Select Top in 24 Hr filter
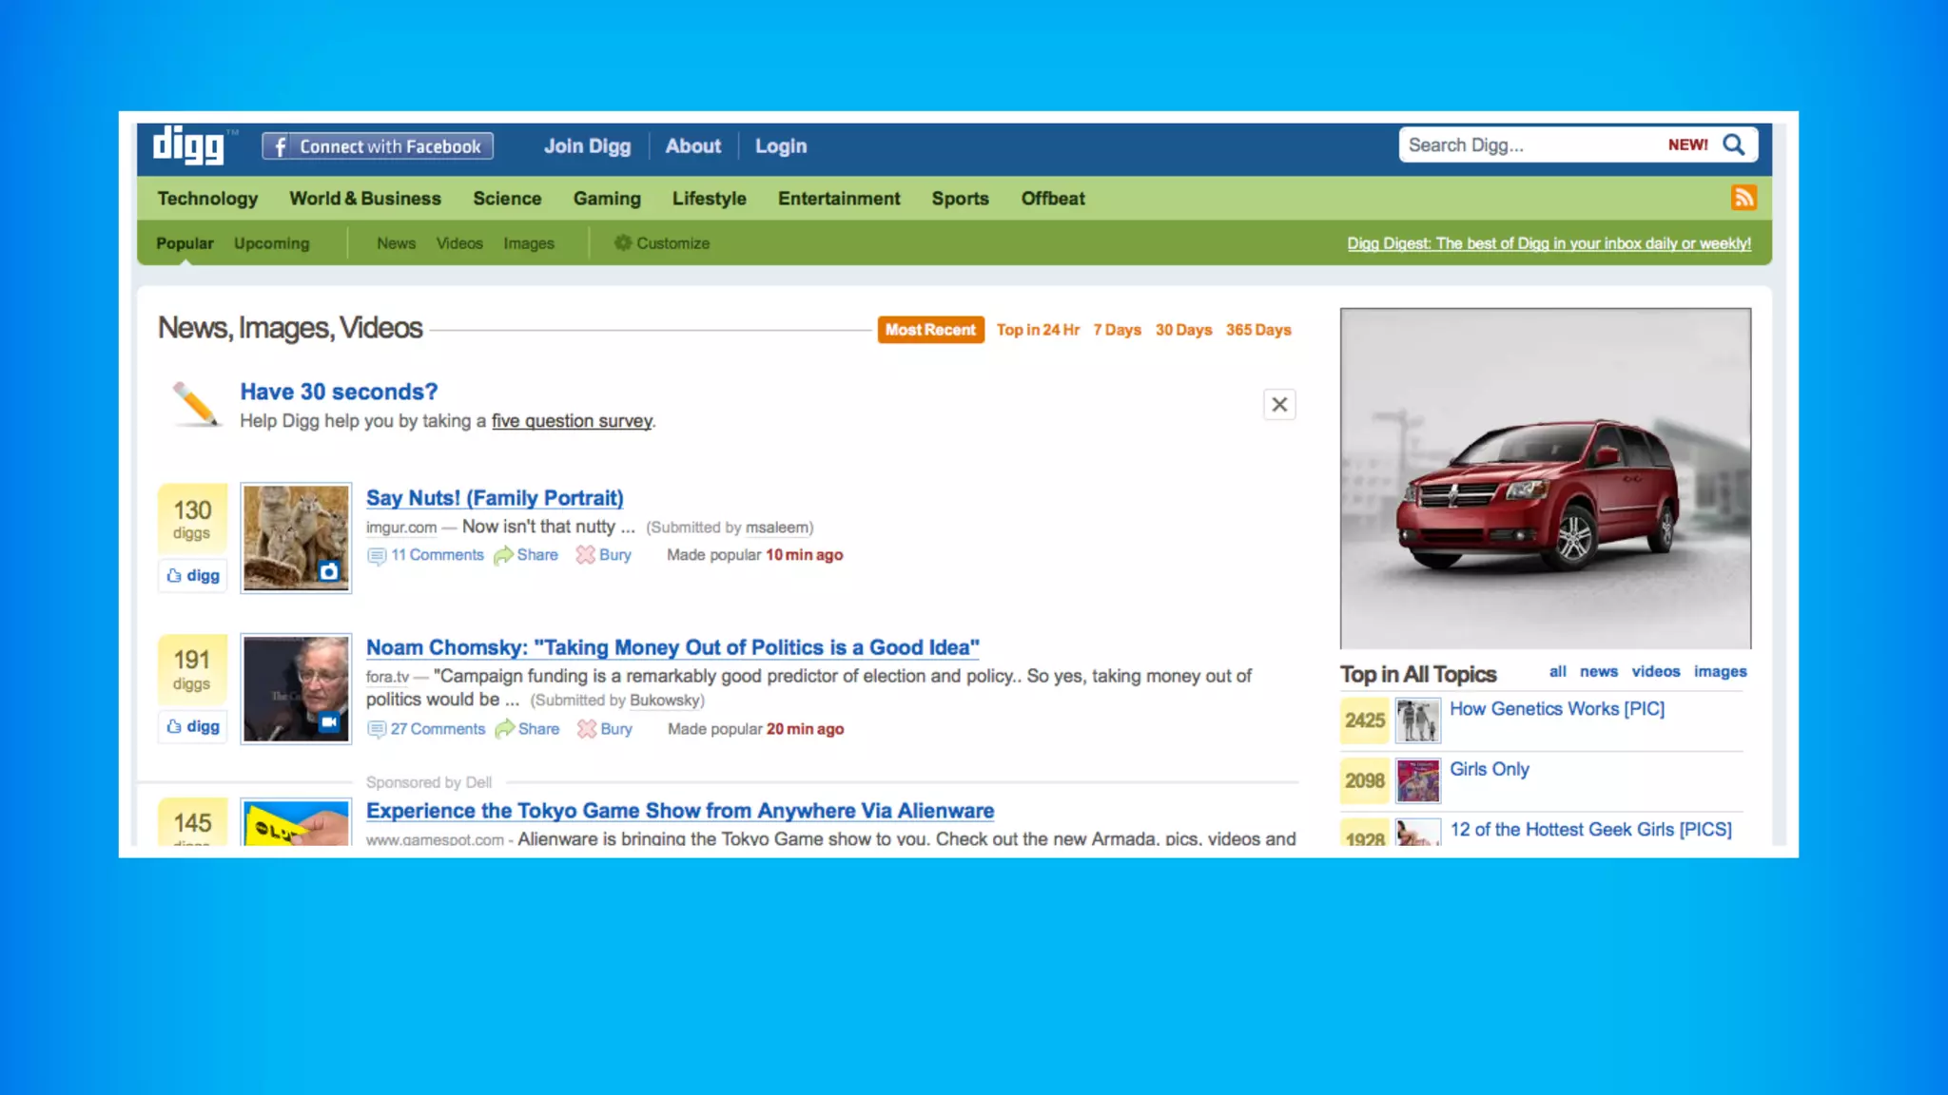The image size is (1948, 1095). pos(1038,330)
